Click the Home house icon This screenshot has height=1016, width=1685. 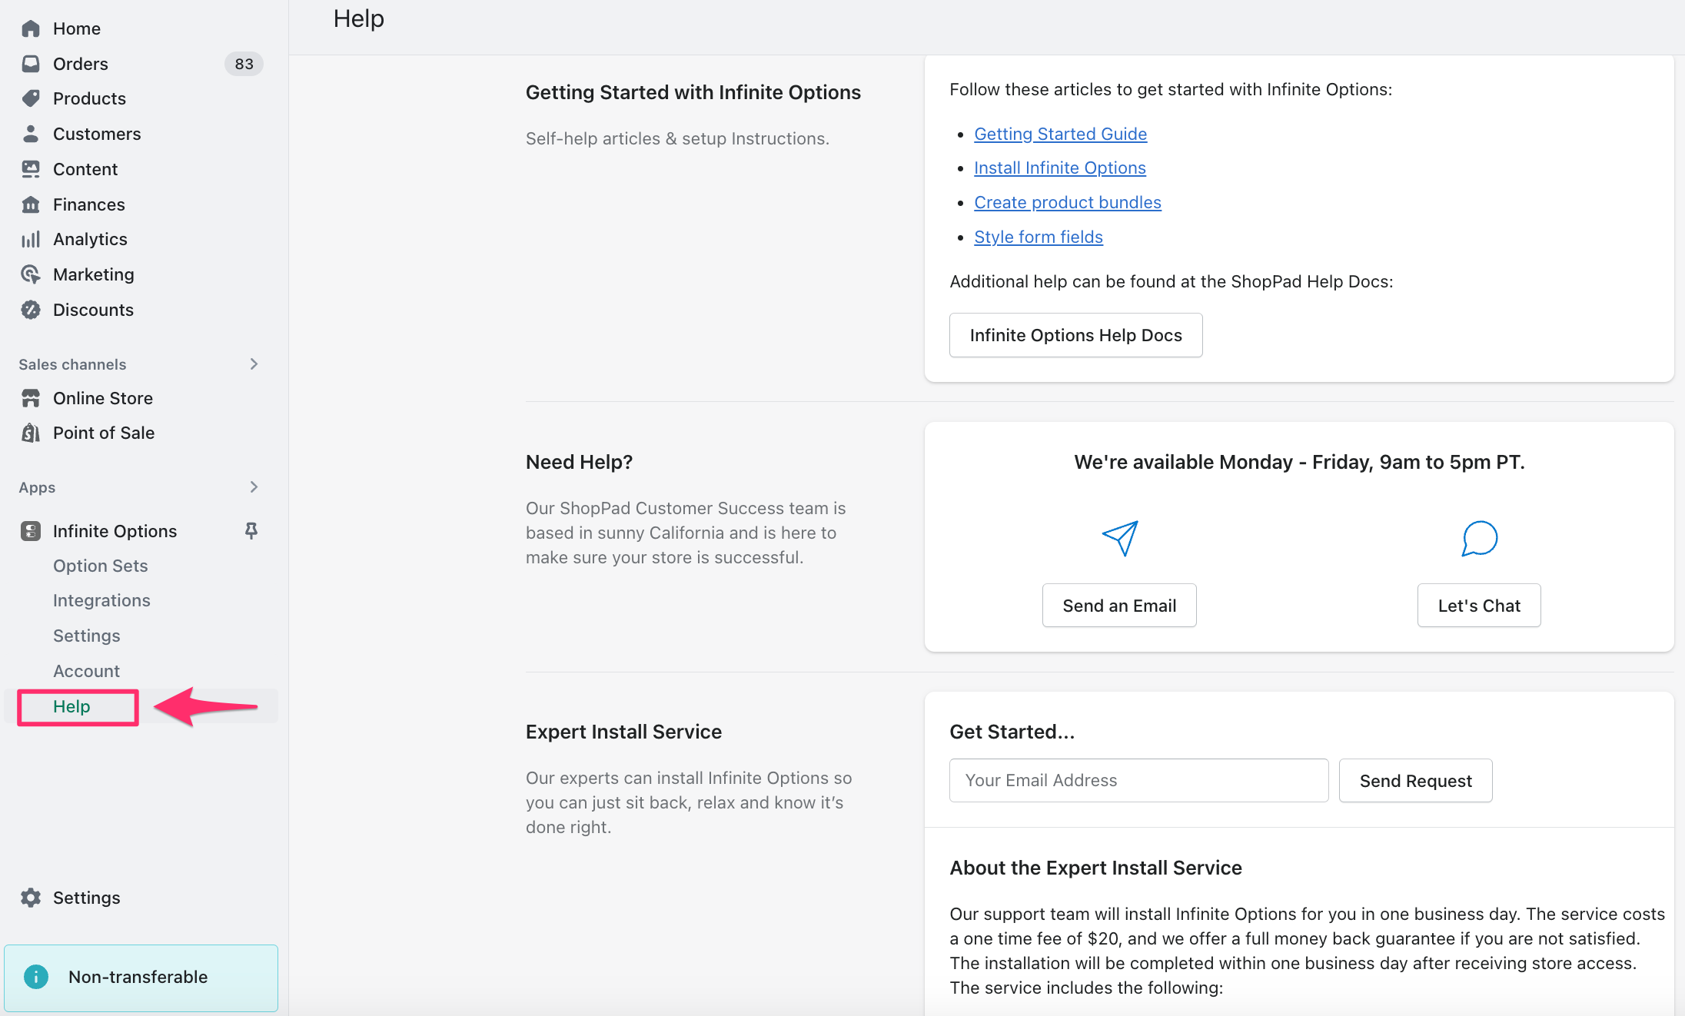click(31, 28)
